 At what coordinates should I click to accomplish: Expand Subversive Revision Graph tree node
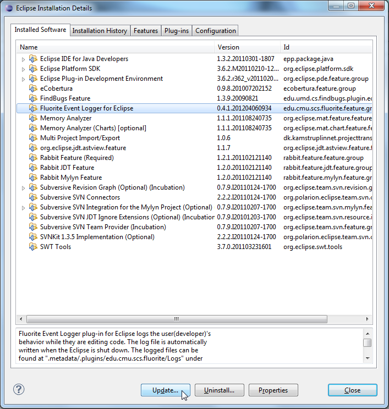tap(23, 188)
